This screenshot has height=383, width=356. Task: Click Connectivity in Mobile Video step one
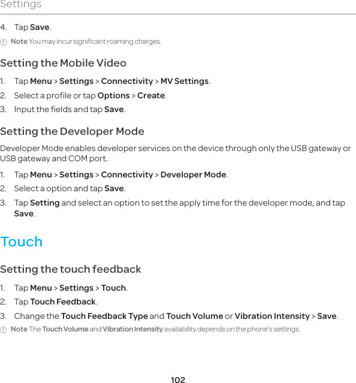click(x=127, y=81)
